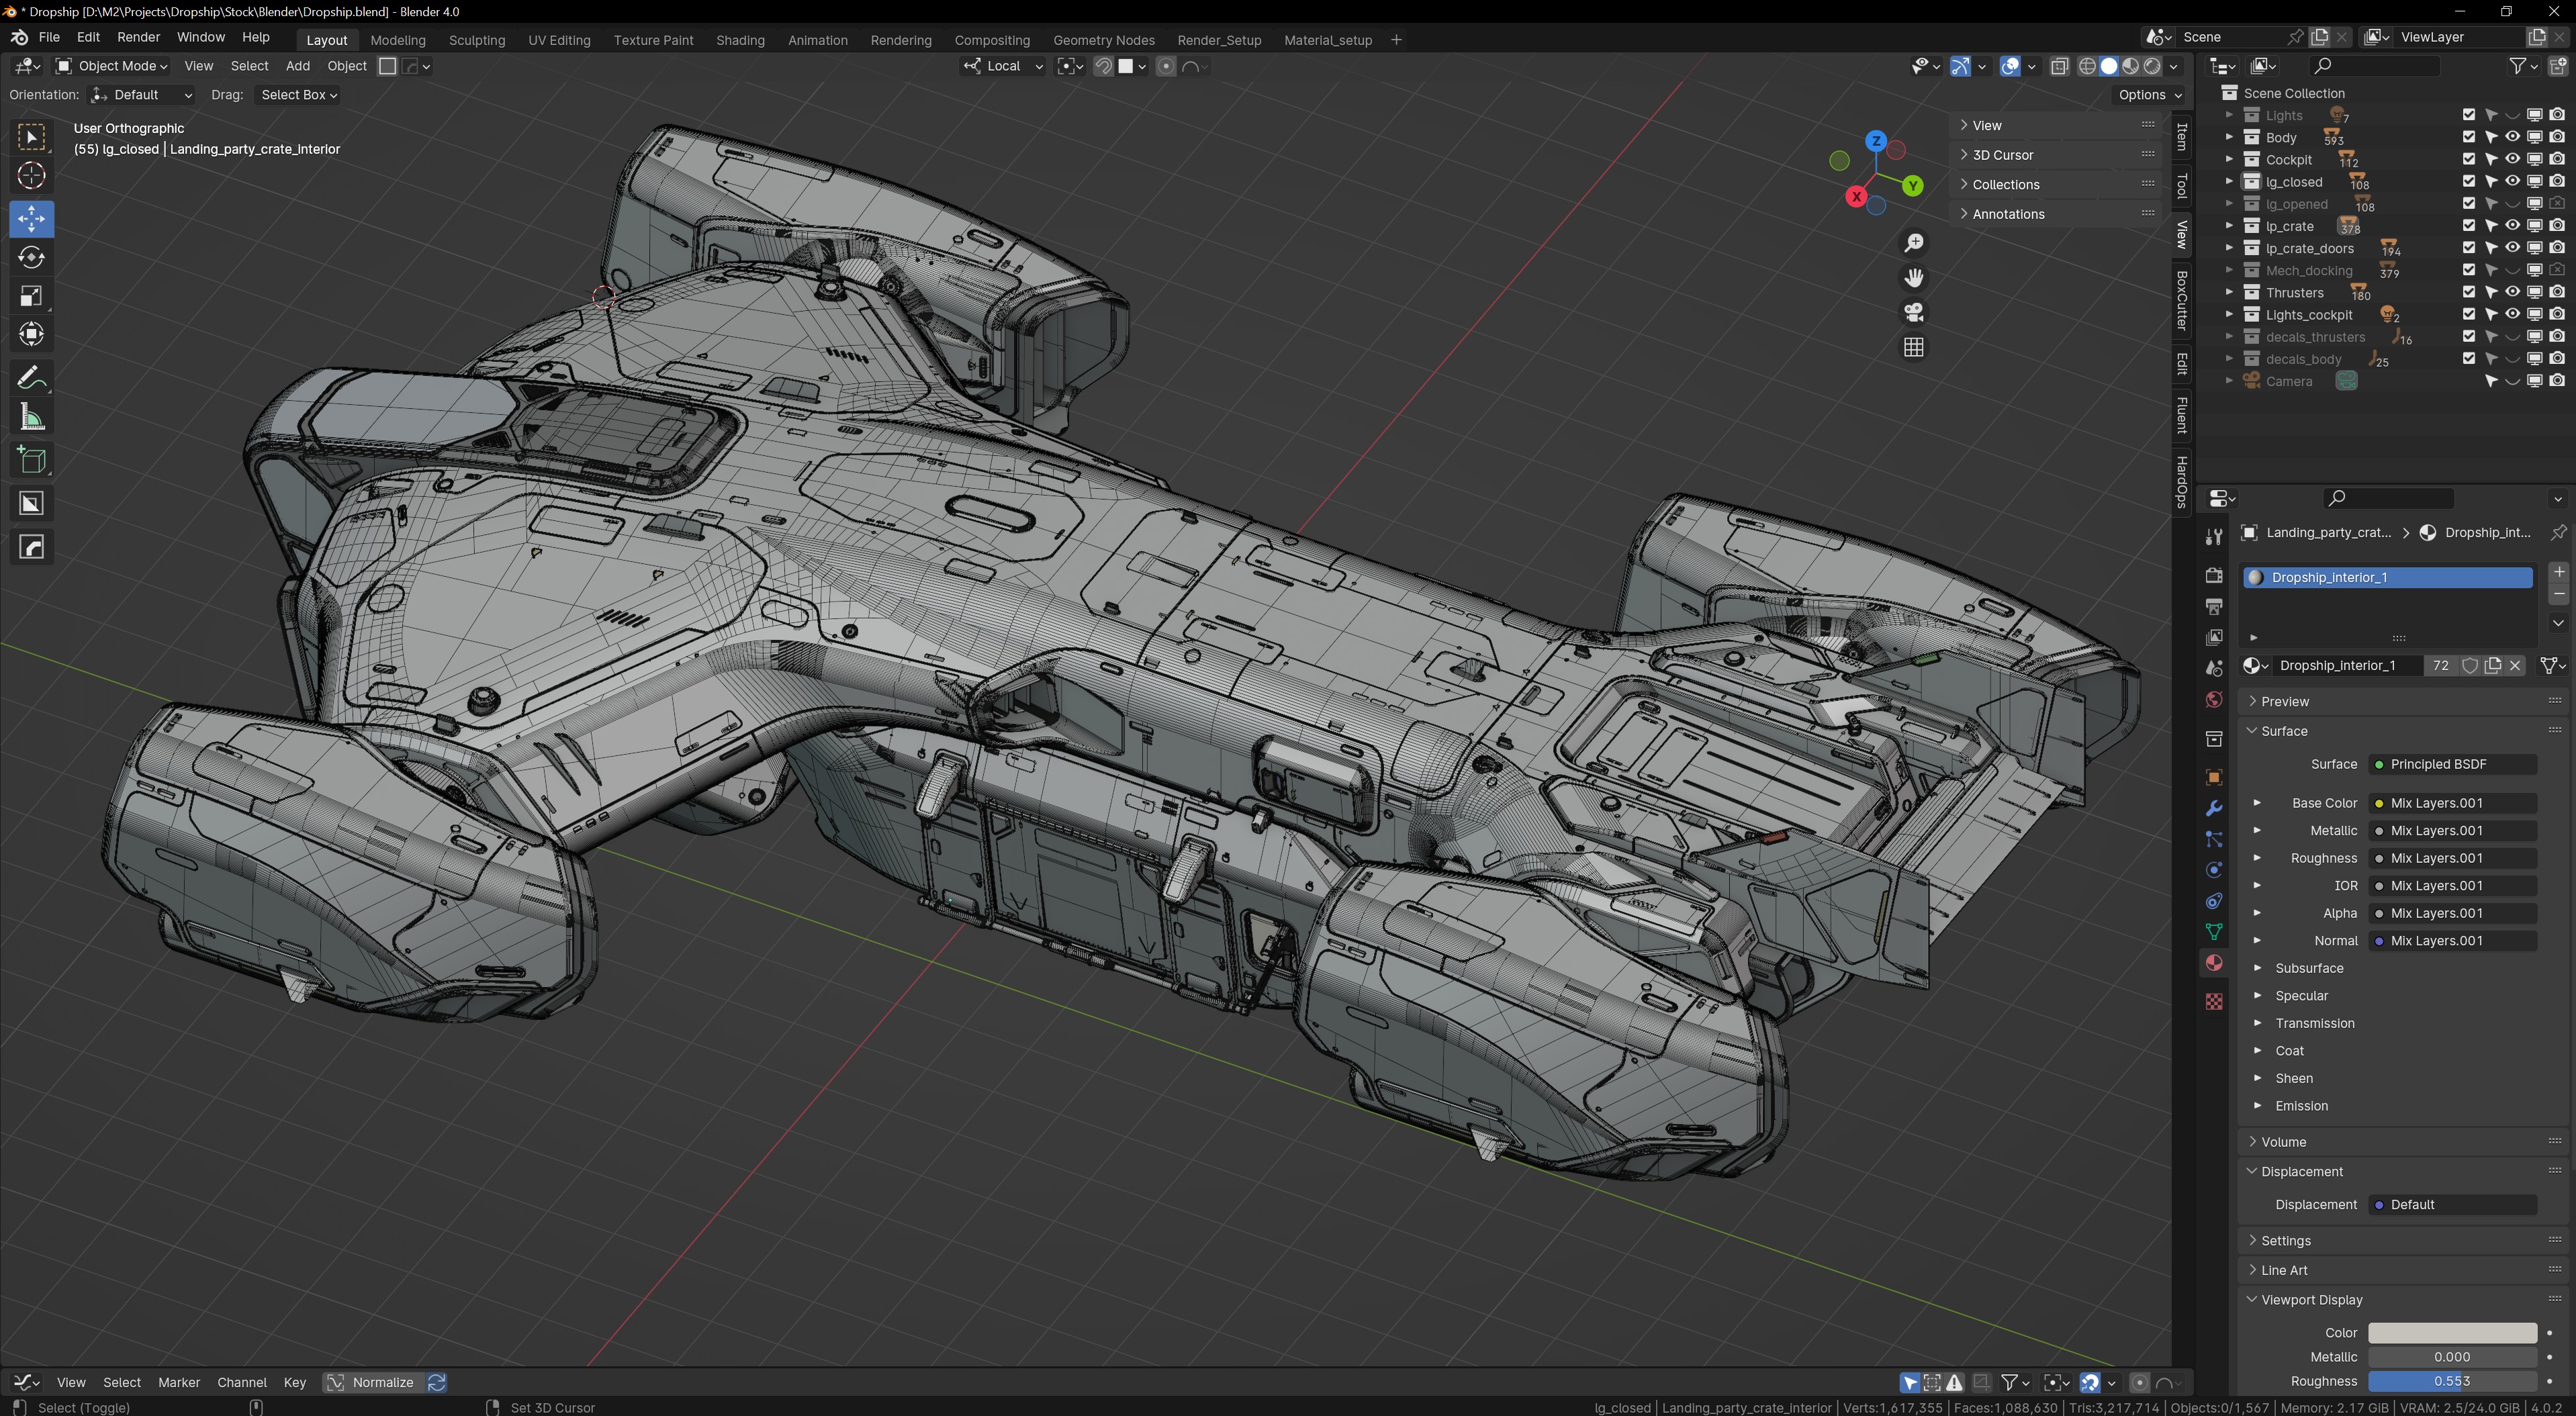The width and height of the screenshot is (2576, 1416).
Task: Open the View Layer properties tab icon
Action: [x=2214, y=638]
